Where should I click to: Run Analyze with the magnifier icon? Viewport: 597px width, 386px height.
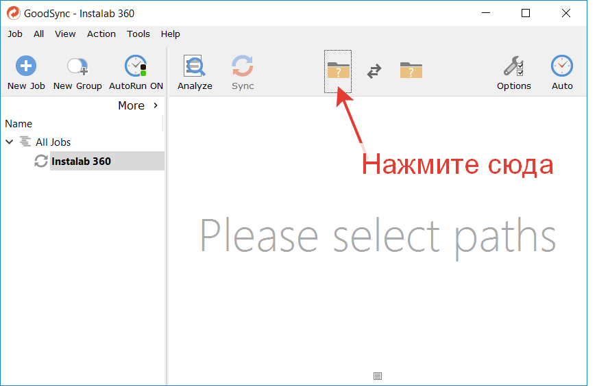(x=195, y=66)
